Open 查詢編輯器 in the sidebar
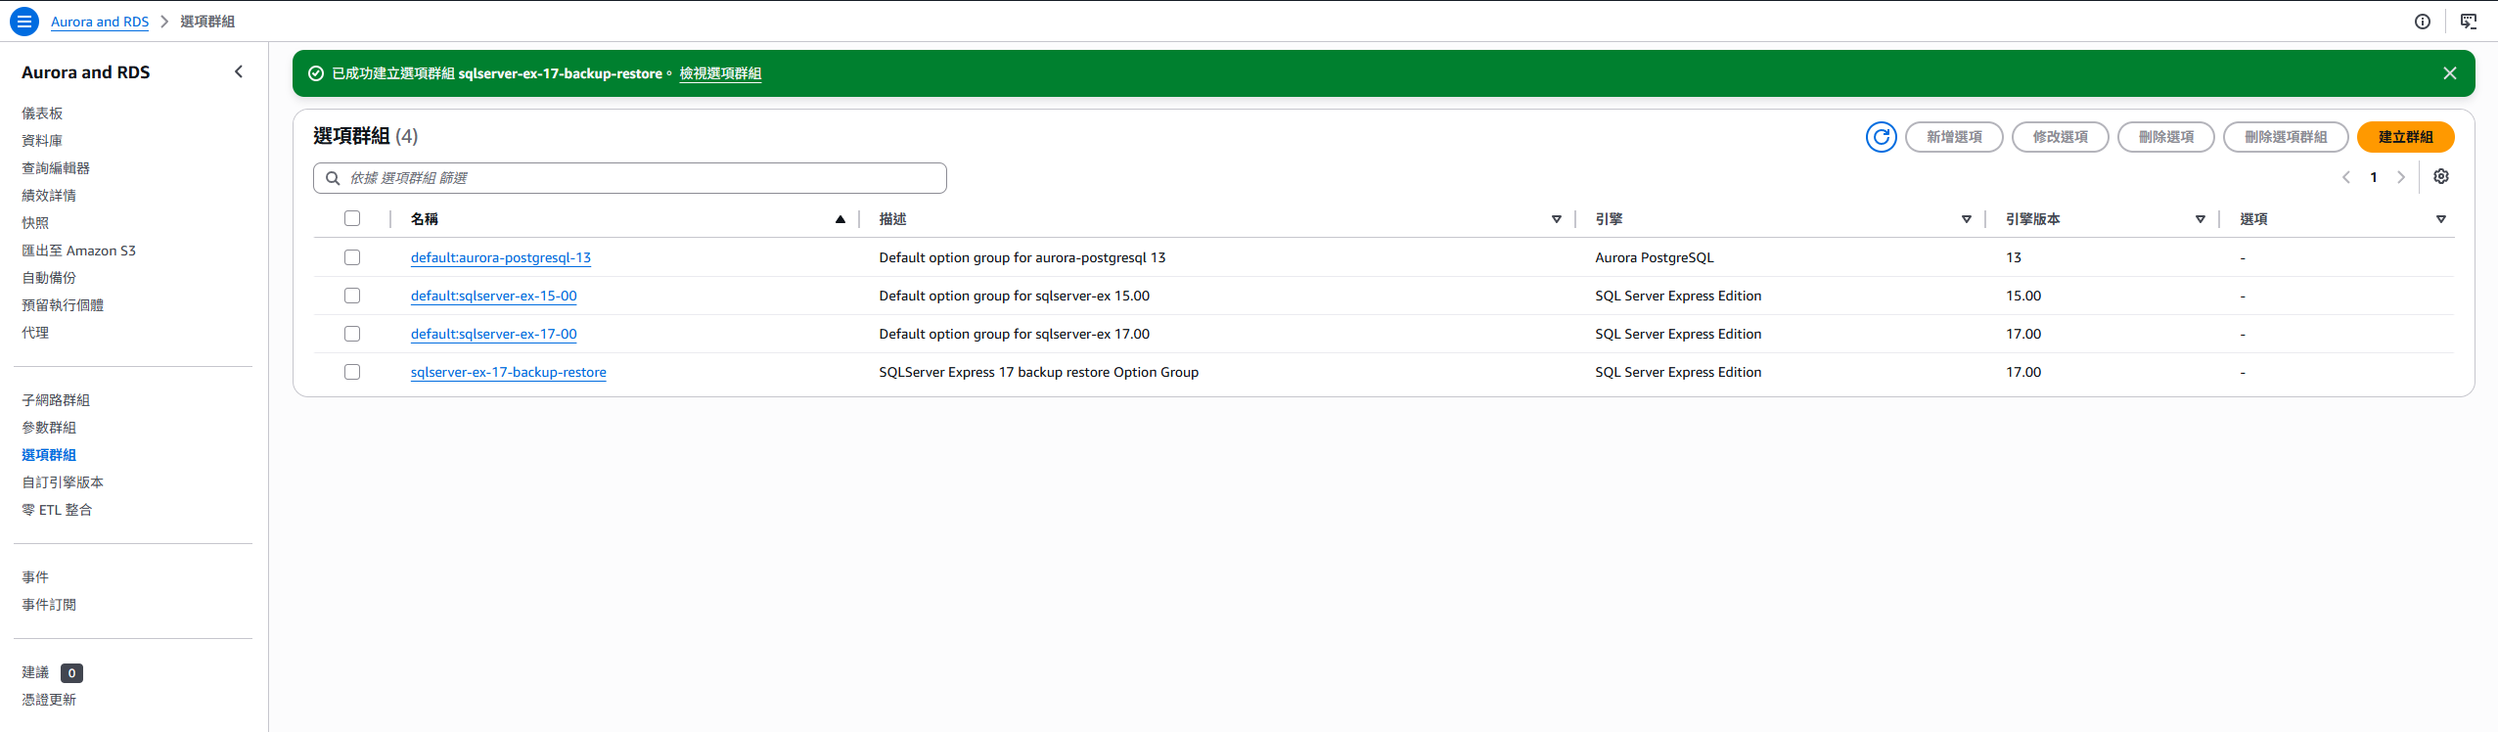Viewport: 2498px width, 732px height. pyautogui.click(x=56, y=168)
